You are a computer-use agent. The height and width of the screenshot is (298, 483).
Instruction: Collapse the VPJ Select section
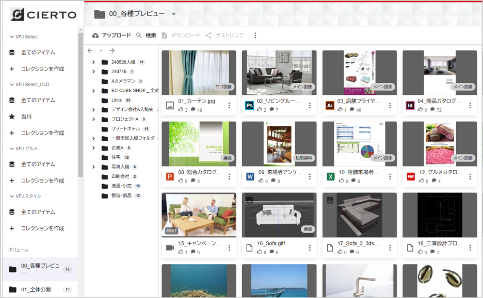tap(11, 37)
